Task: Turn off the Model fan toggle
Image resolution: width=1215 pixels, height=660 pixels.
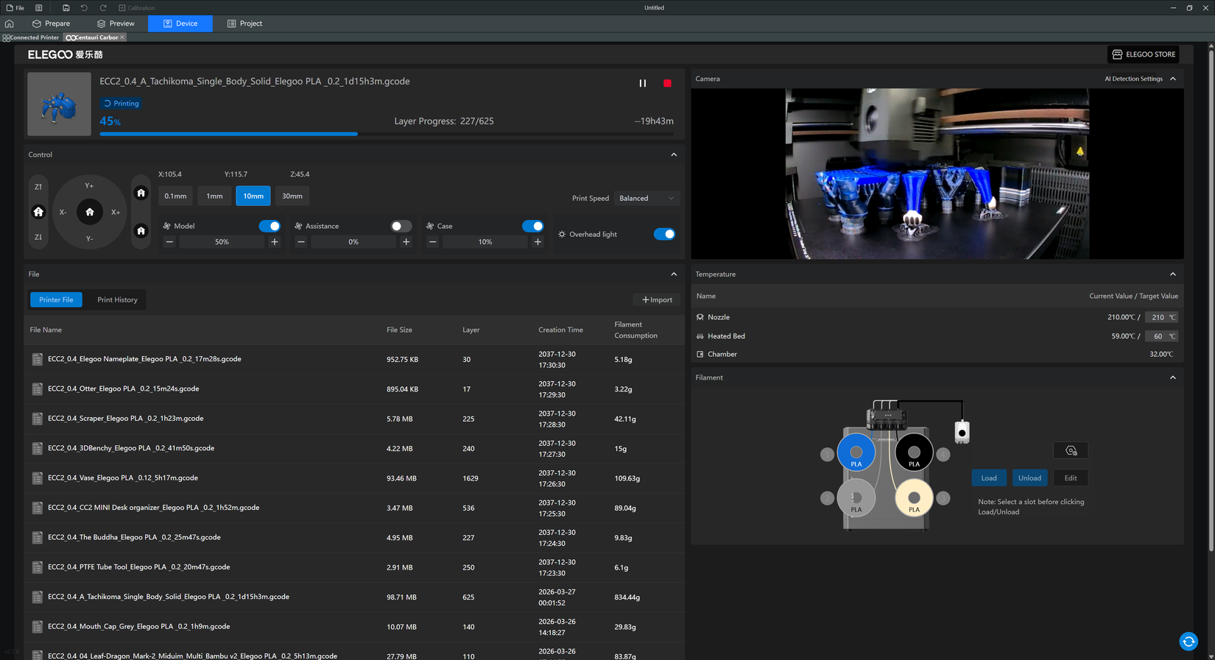Action: [270, 226]
